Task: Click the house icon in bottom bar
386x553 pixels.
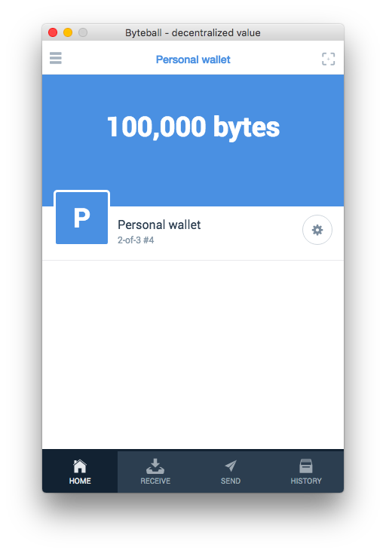Action: click(x=80, y=466)
